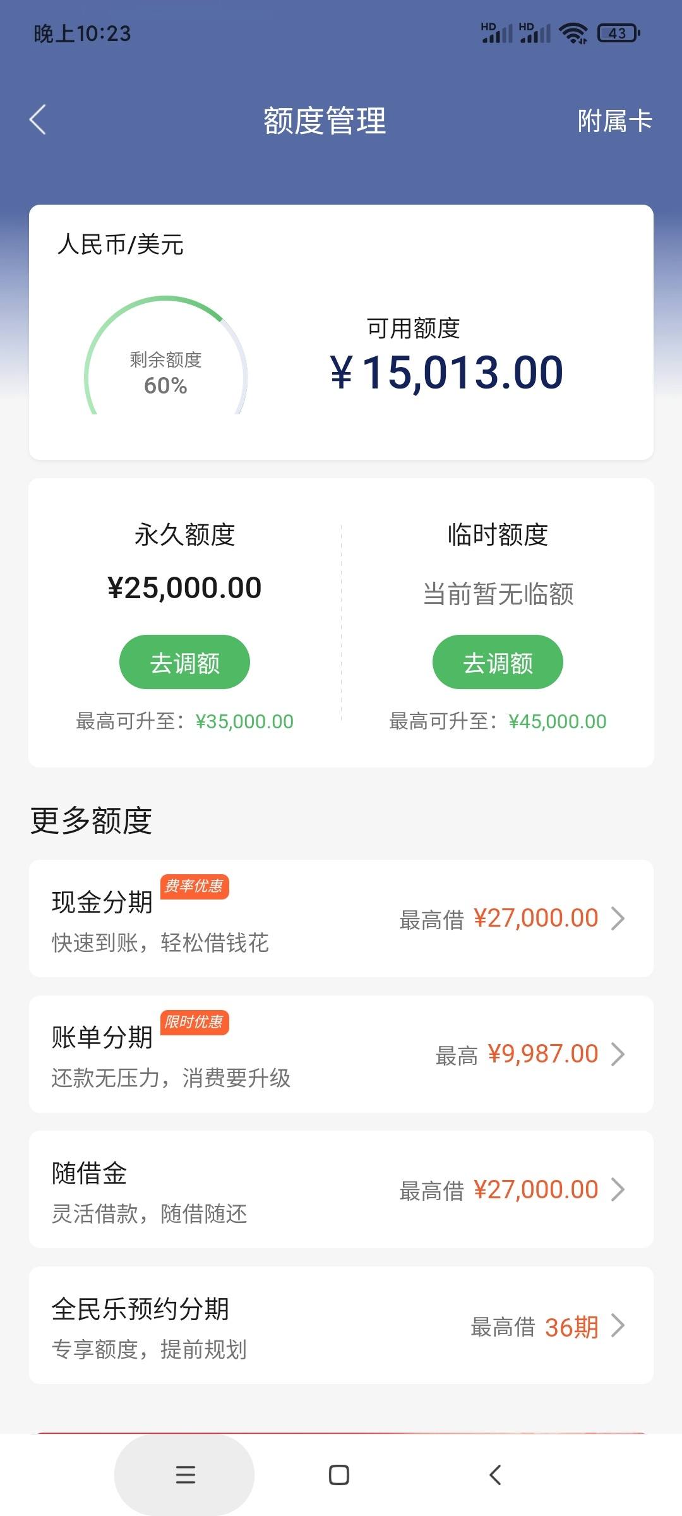Tap 去调额 under 临时额度
Image resolution: width=682 pixels, height=1516 pixels.
pyautogui.click(x=498, y=662)
